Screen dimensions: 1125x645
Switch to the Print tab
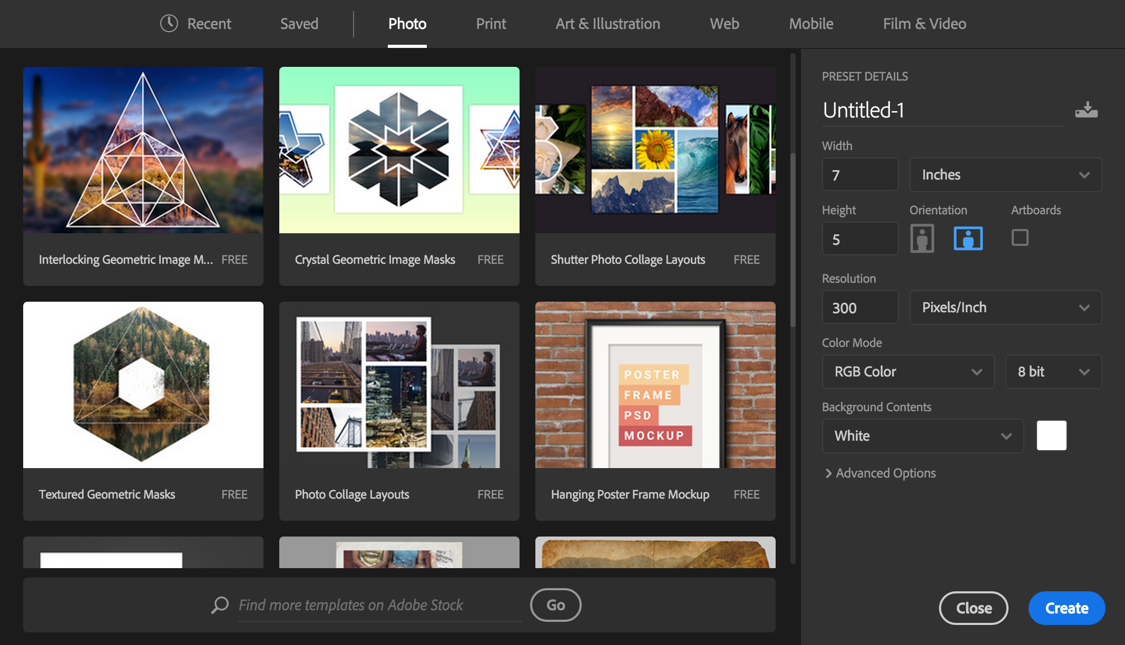(x=491, y=24)
